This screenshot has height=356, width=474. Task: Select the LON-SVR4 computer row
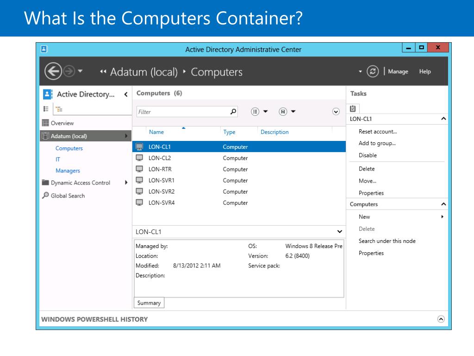[239, 203]
